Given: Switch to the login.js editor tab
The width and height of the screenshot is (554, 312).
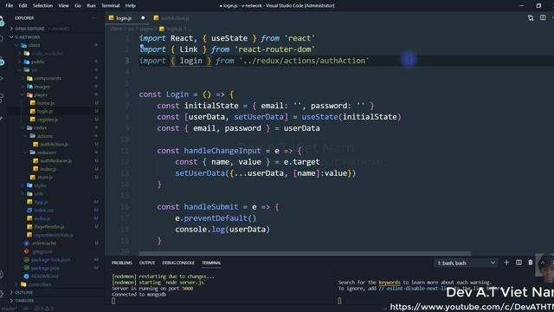Looking at the screenshot, I should click(x=124, y=18).
